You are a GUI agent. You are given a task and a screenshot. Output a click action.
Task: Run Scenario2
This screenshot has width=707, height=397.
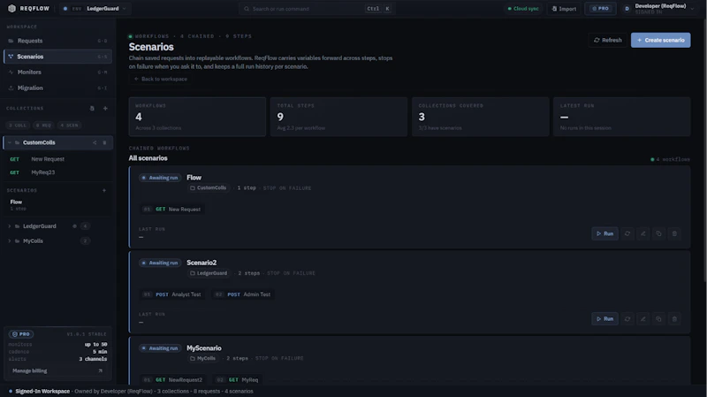tap(604, 319)
